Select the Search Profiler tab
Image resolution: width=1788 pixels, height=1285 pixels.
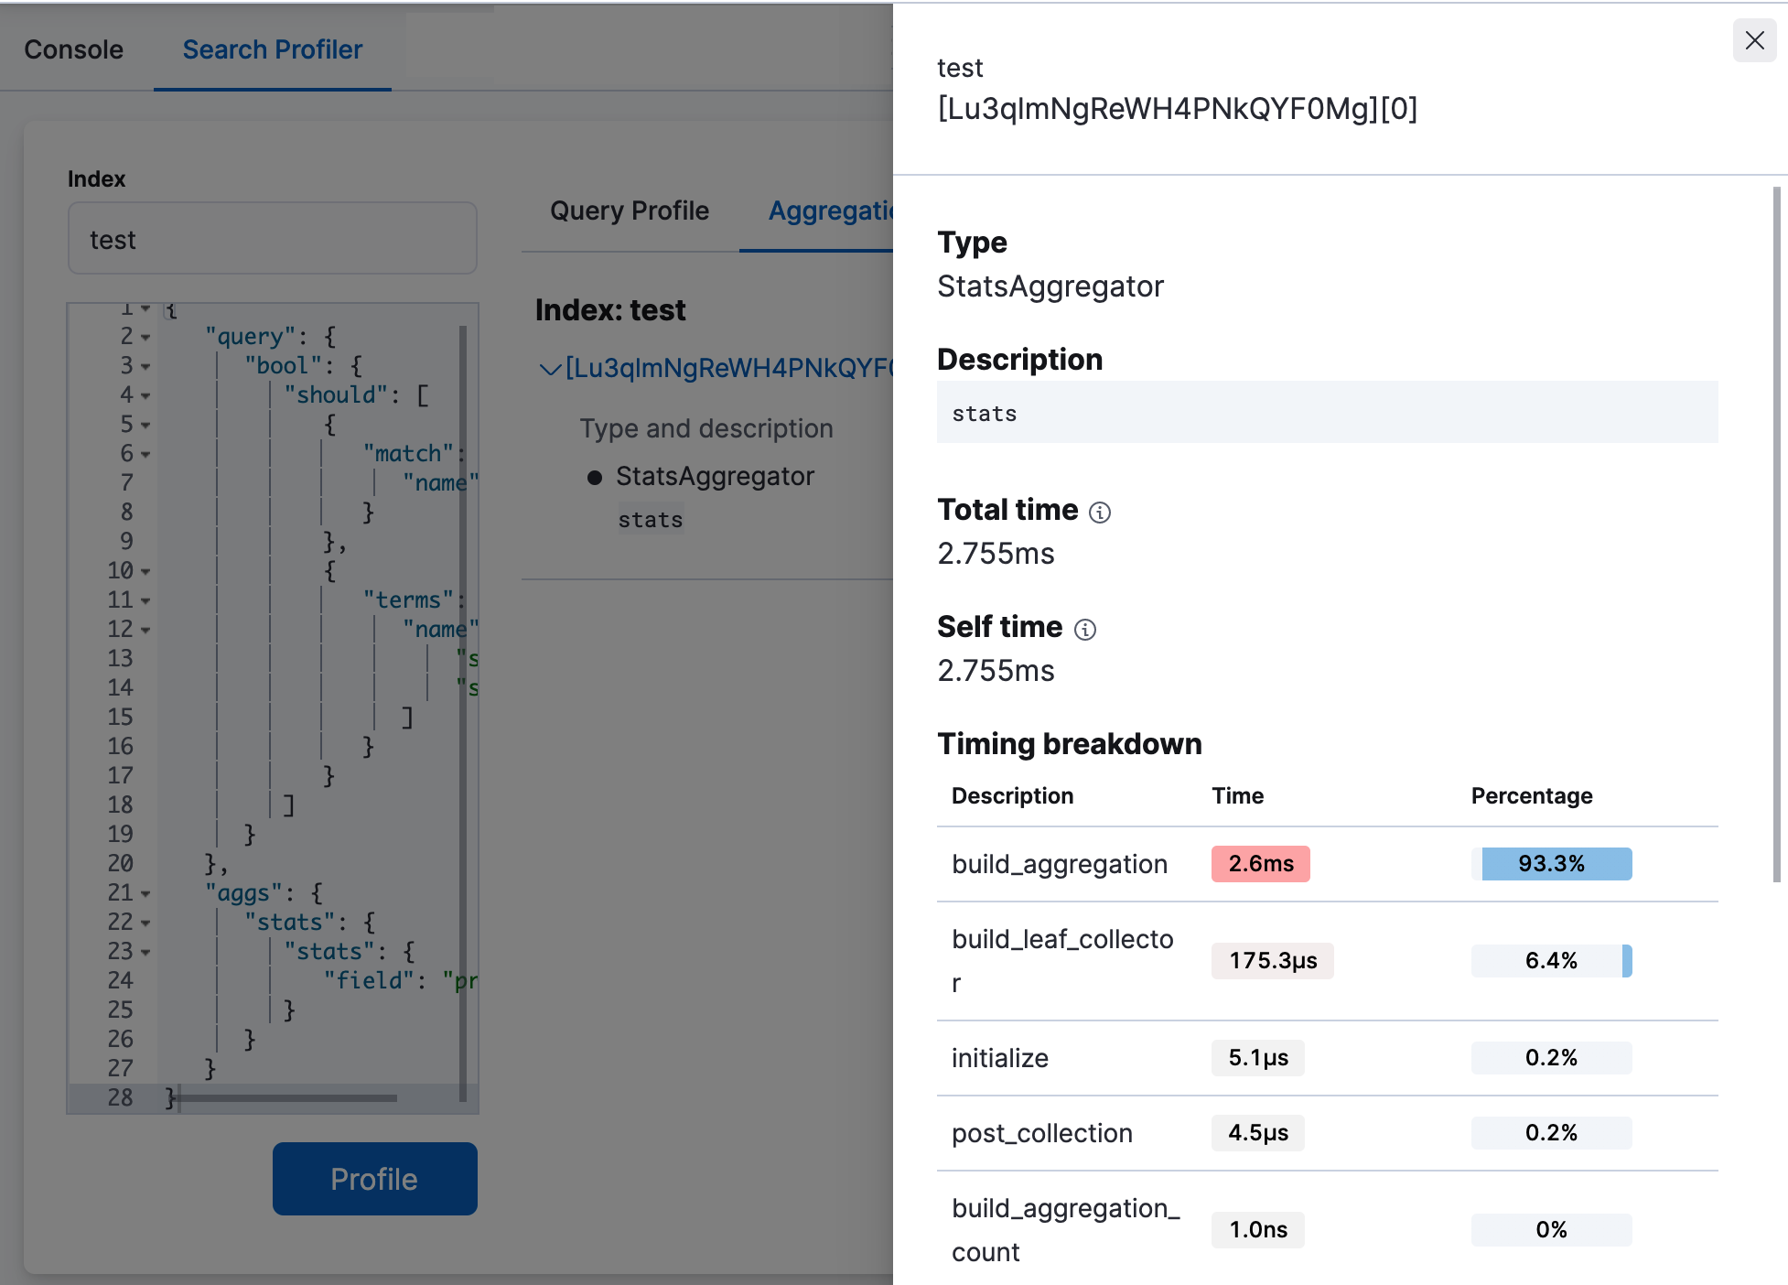pyautogui.click(x=272, y=49)
